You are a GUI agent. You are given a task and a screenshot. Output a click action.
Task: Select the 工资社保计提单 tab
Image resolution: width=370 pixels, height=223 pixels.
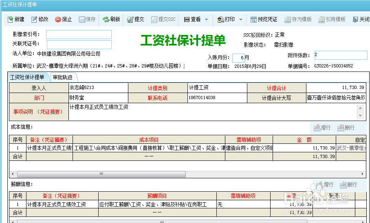(x=27, y=78)
